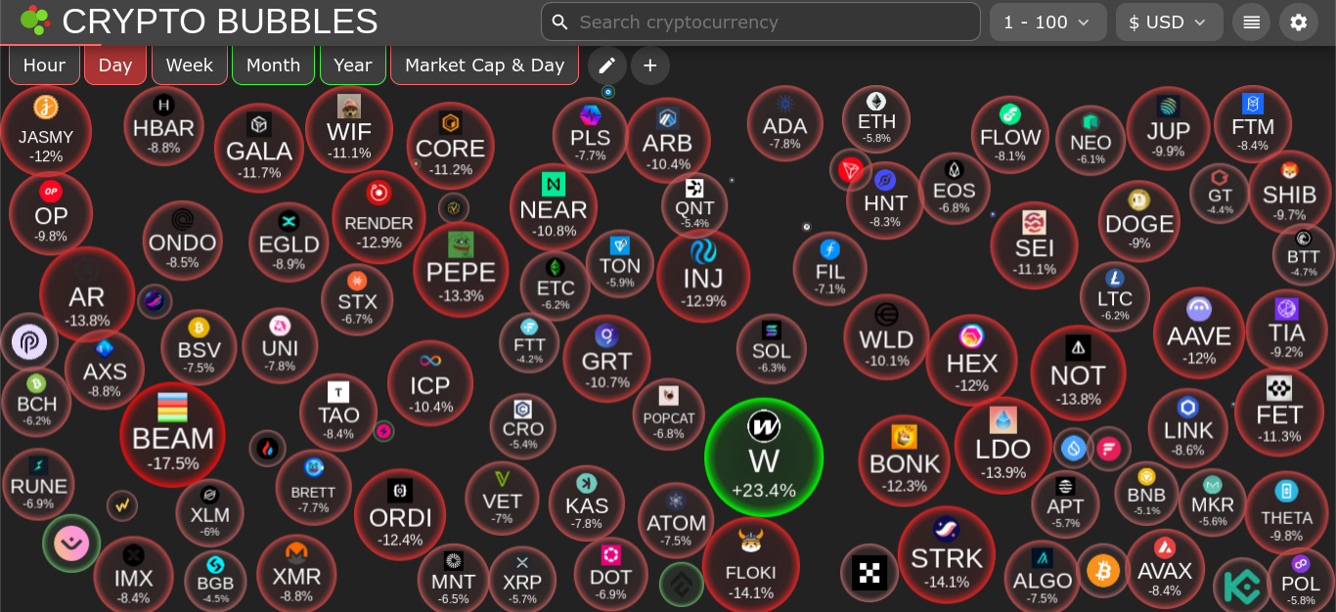
Task: Open the GRT bubble
Action: pos(606,359)
